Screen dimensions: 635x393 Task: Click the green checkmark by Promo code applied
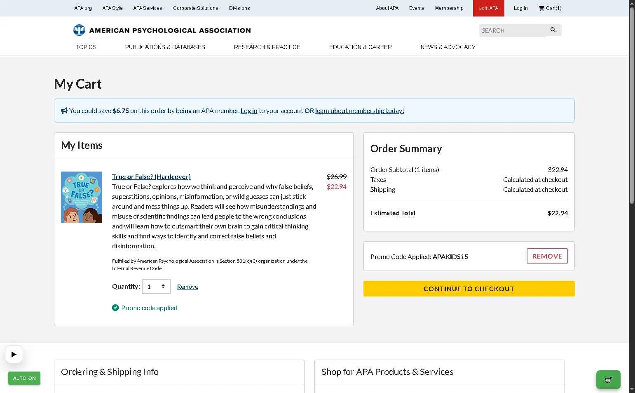pyautogui.click(x=115, y=308)
